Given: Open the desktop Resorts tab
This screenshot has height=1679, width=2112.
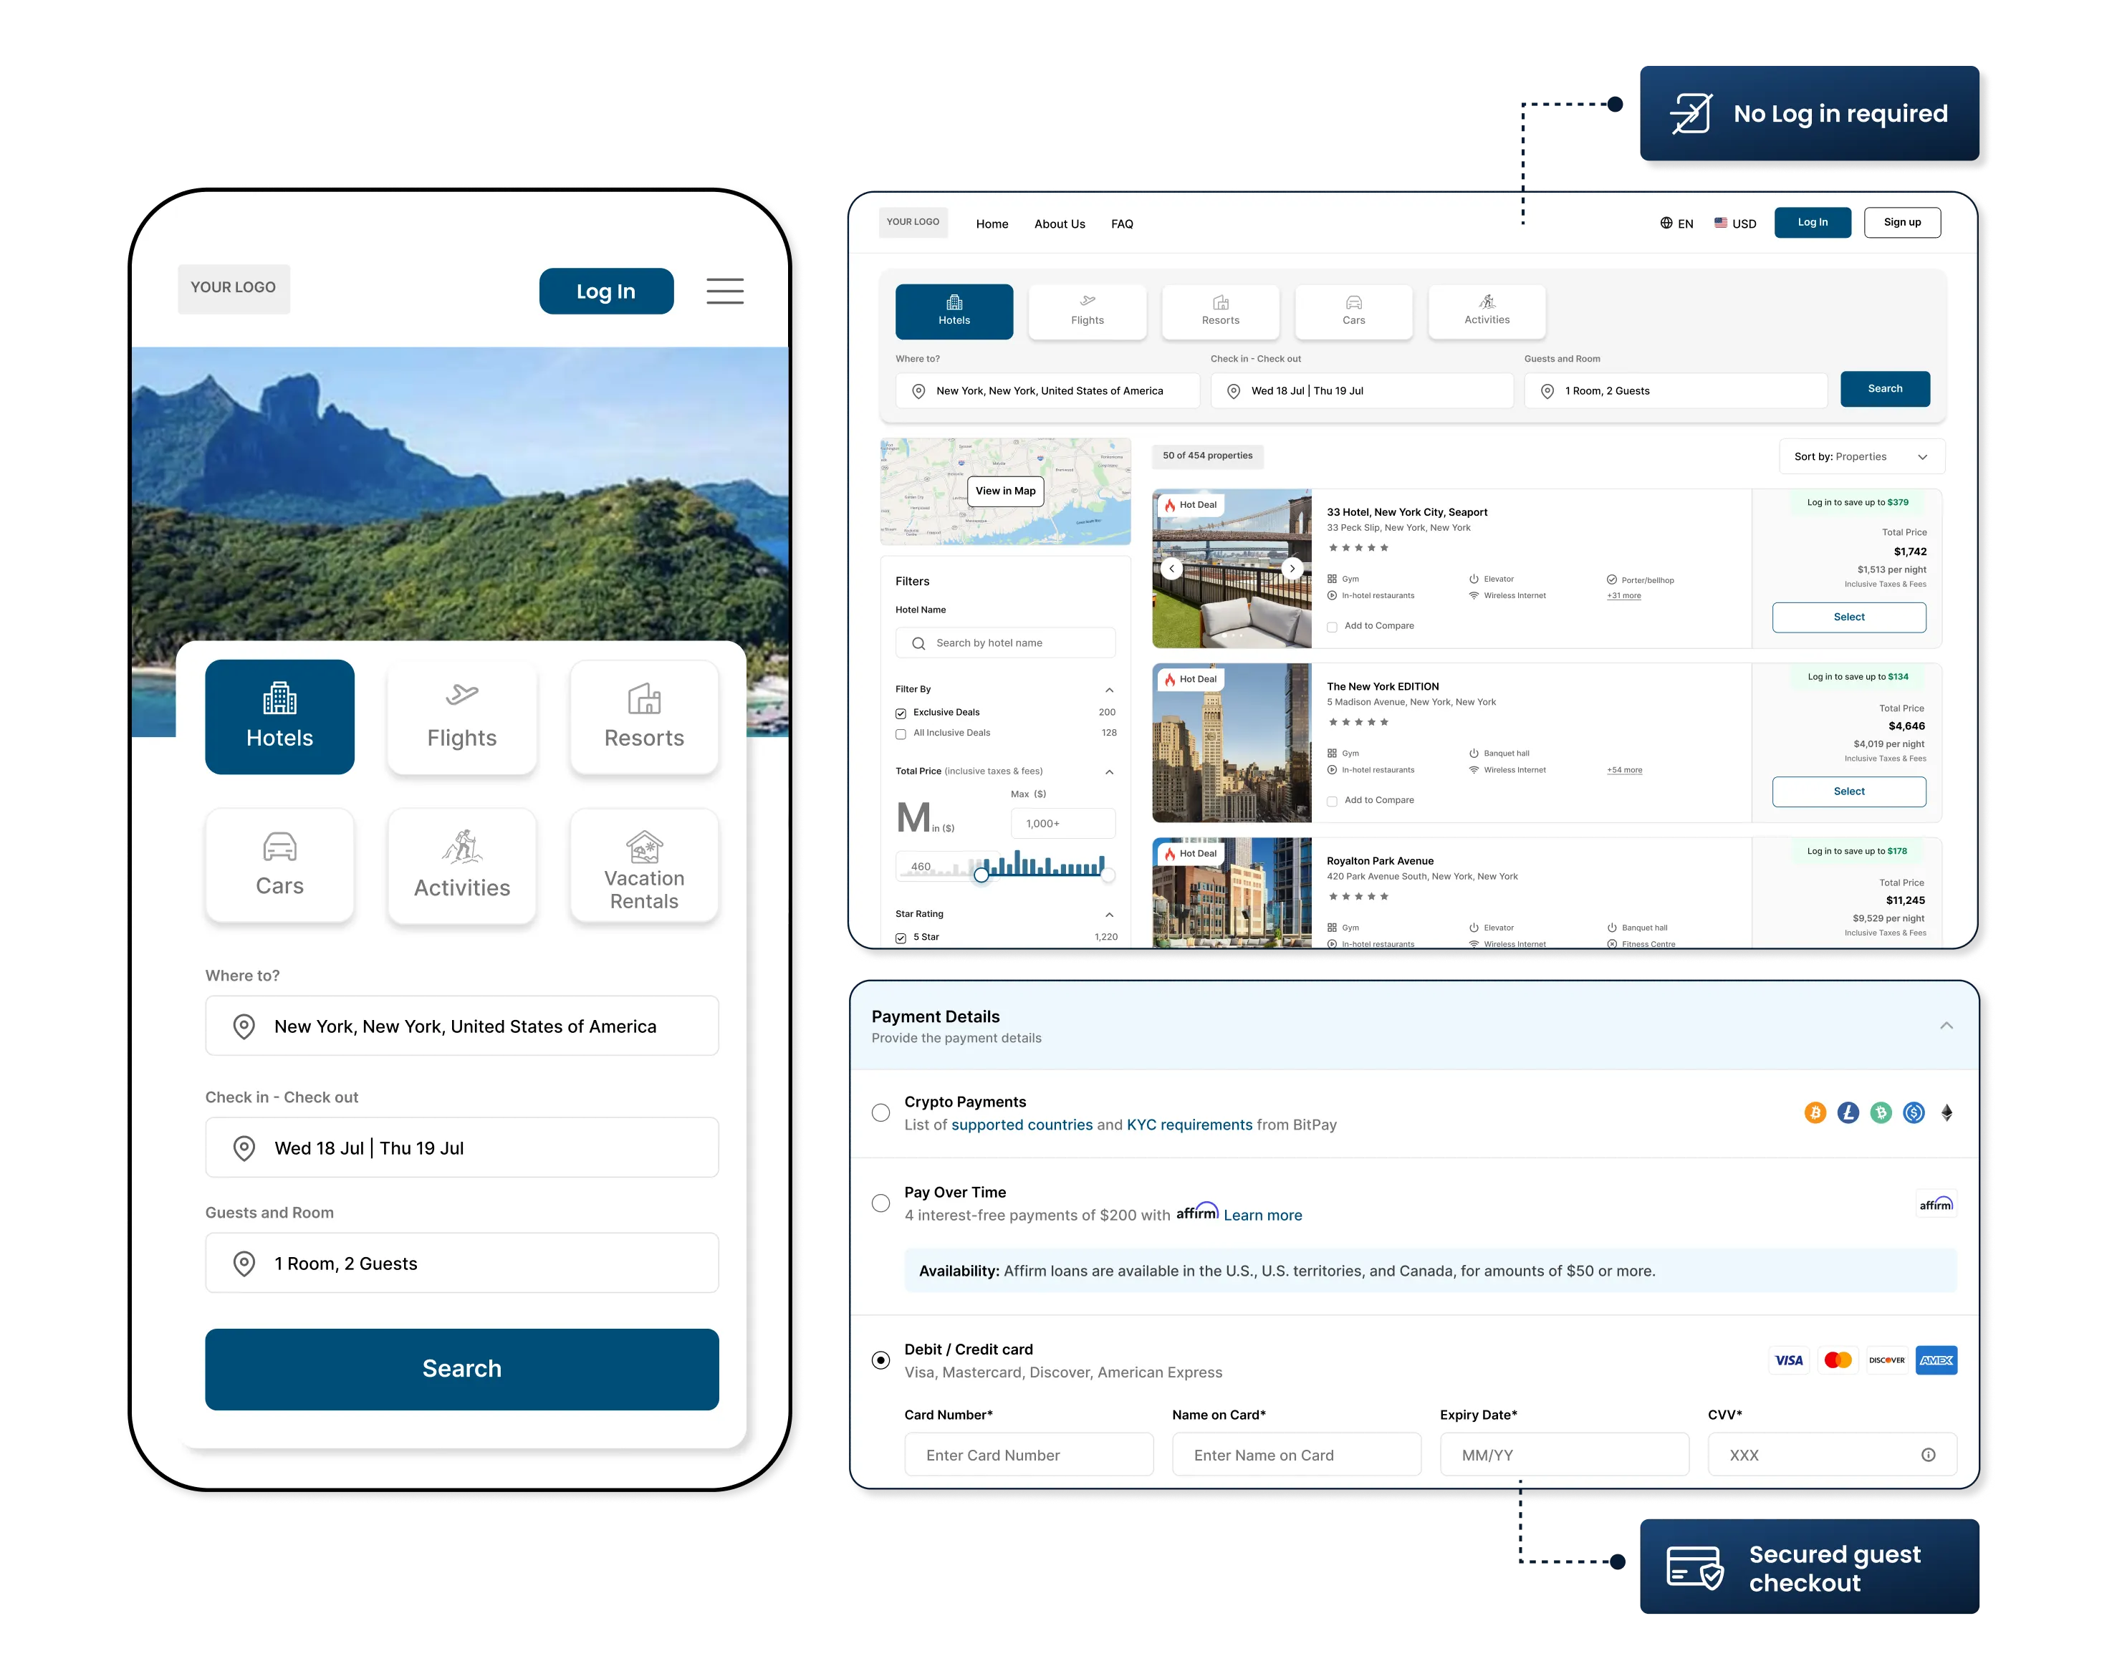Looking at the screenshot, I should click(1221, 312).
